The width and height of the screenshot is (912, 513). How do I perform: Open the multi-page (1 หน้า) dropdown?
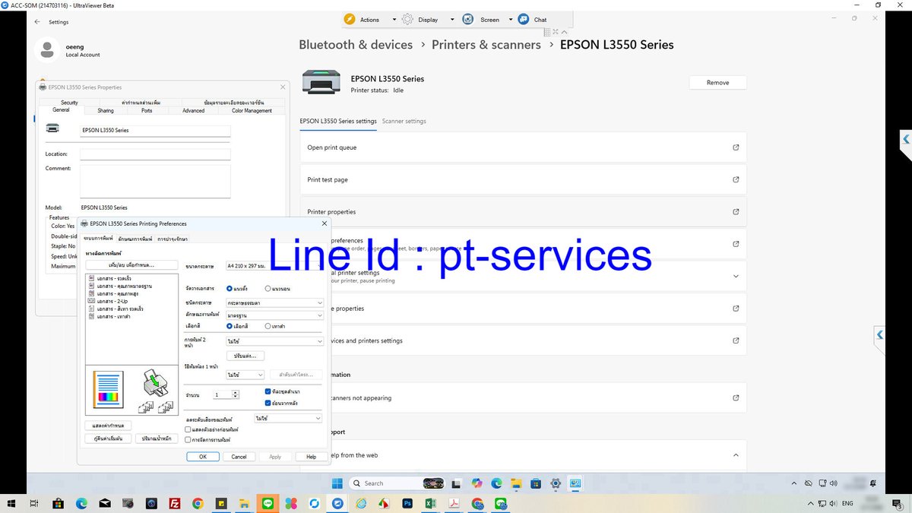pos(245,375)
